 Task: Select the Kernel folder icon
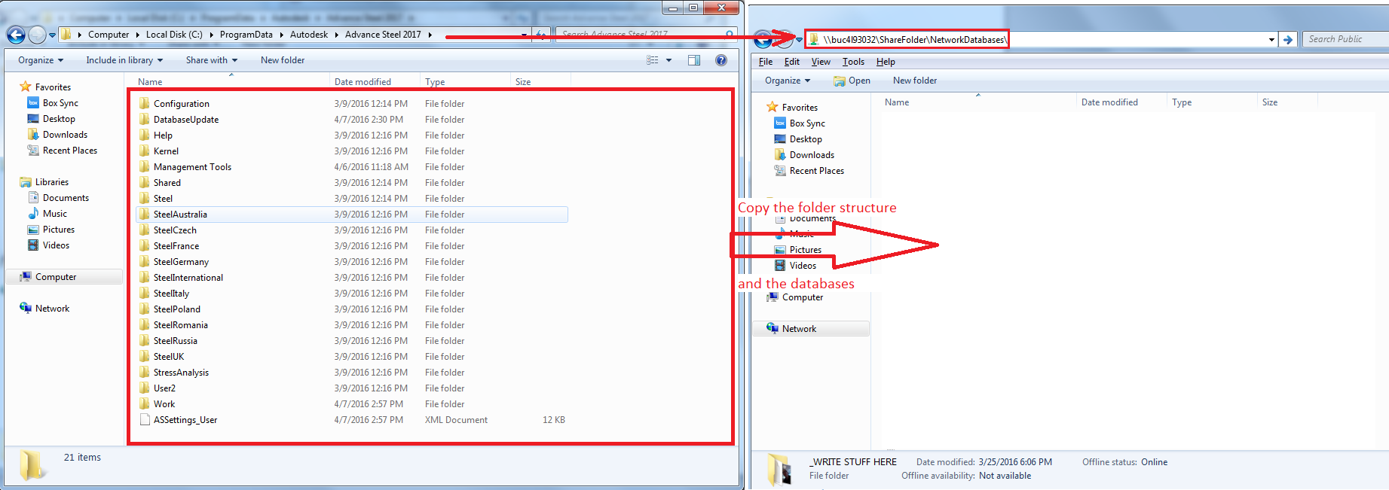(145, 151)
